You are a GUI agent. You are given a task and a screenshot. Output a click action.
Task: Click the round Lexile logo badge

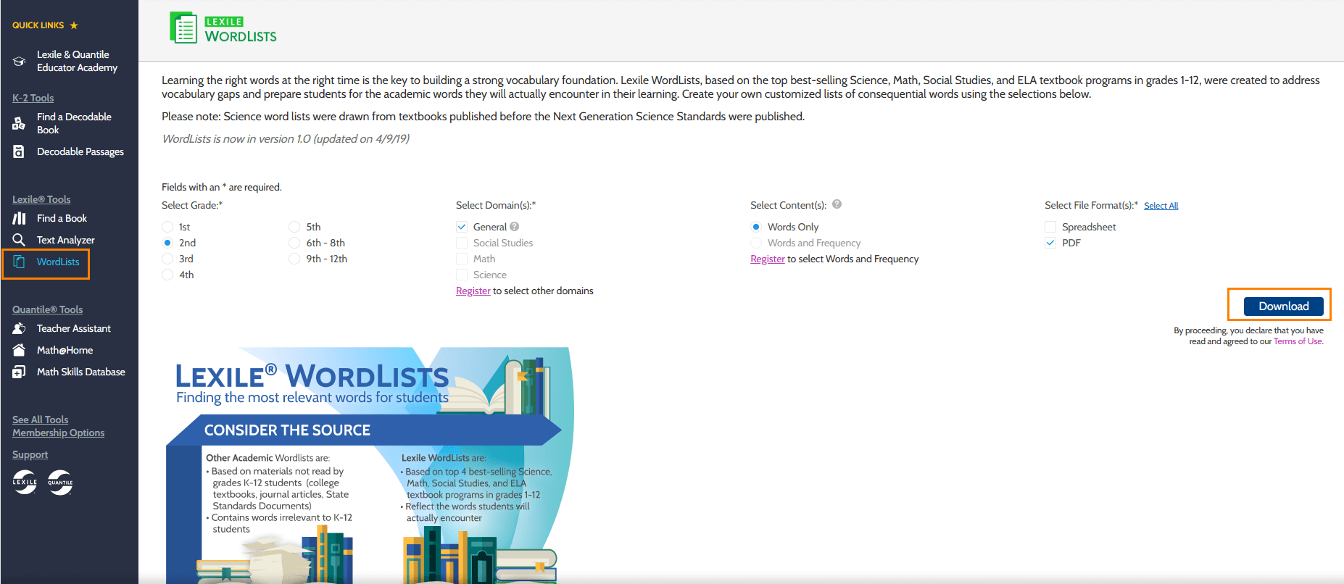pos(25,482)
